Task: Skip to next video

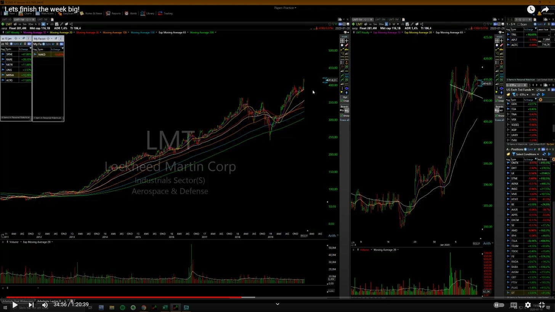Action: tap(31, 305)
